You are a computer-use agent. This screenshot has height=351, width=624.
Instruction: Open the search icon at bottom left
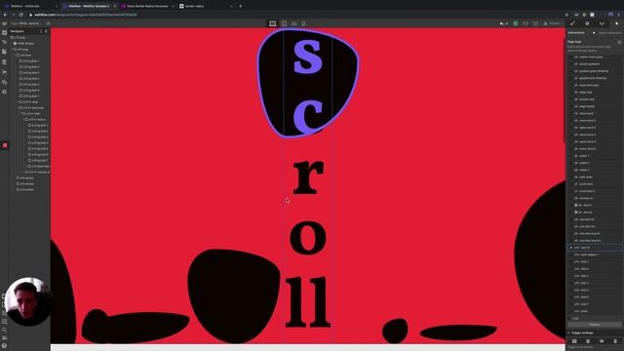click(x=4, y=330)
